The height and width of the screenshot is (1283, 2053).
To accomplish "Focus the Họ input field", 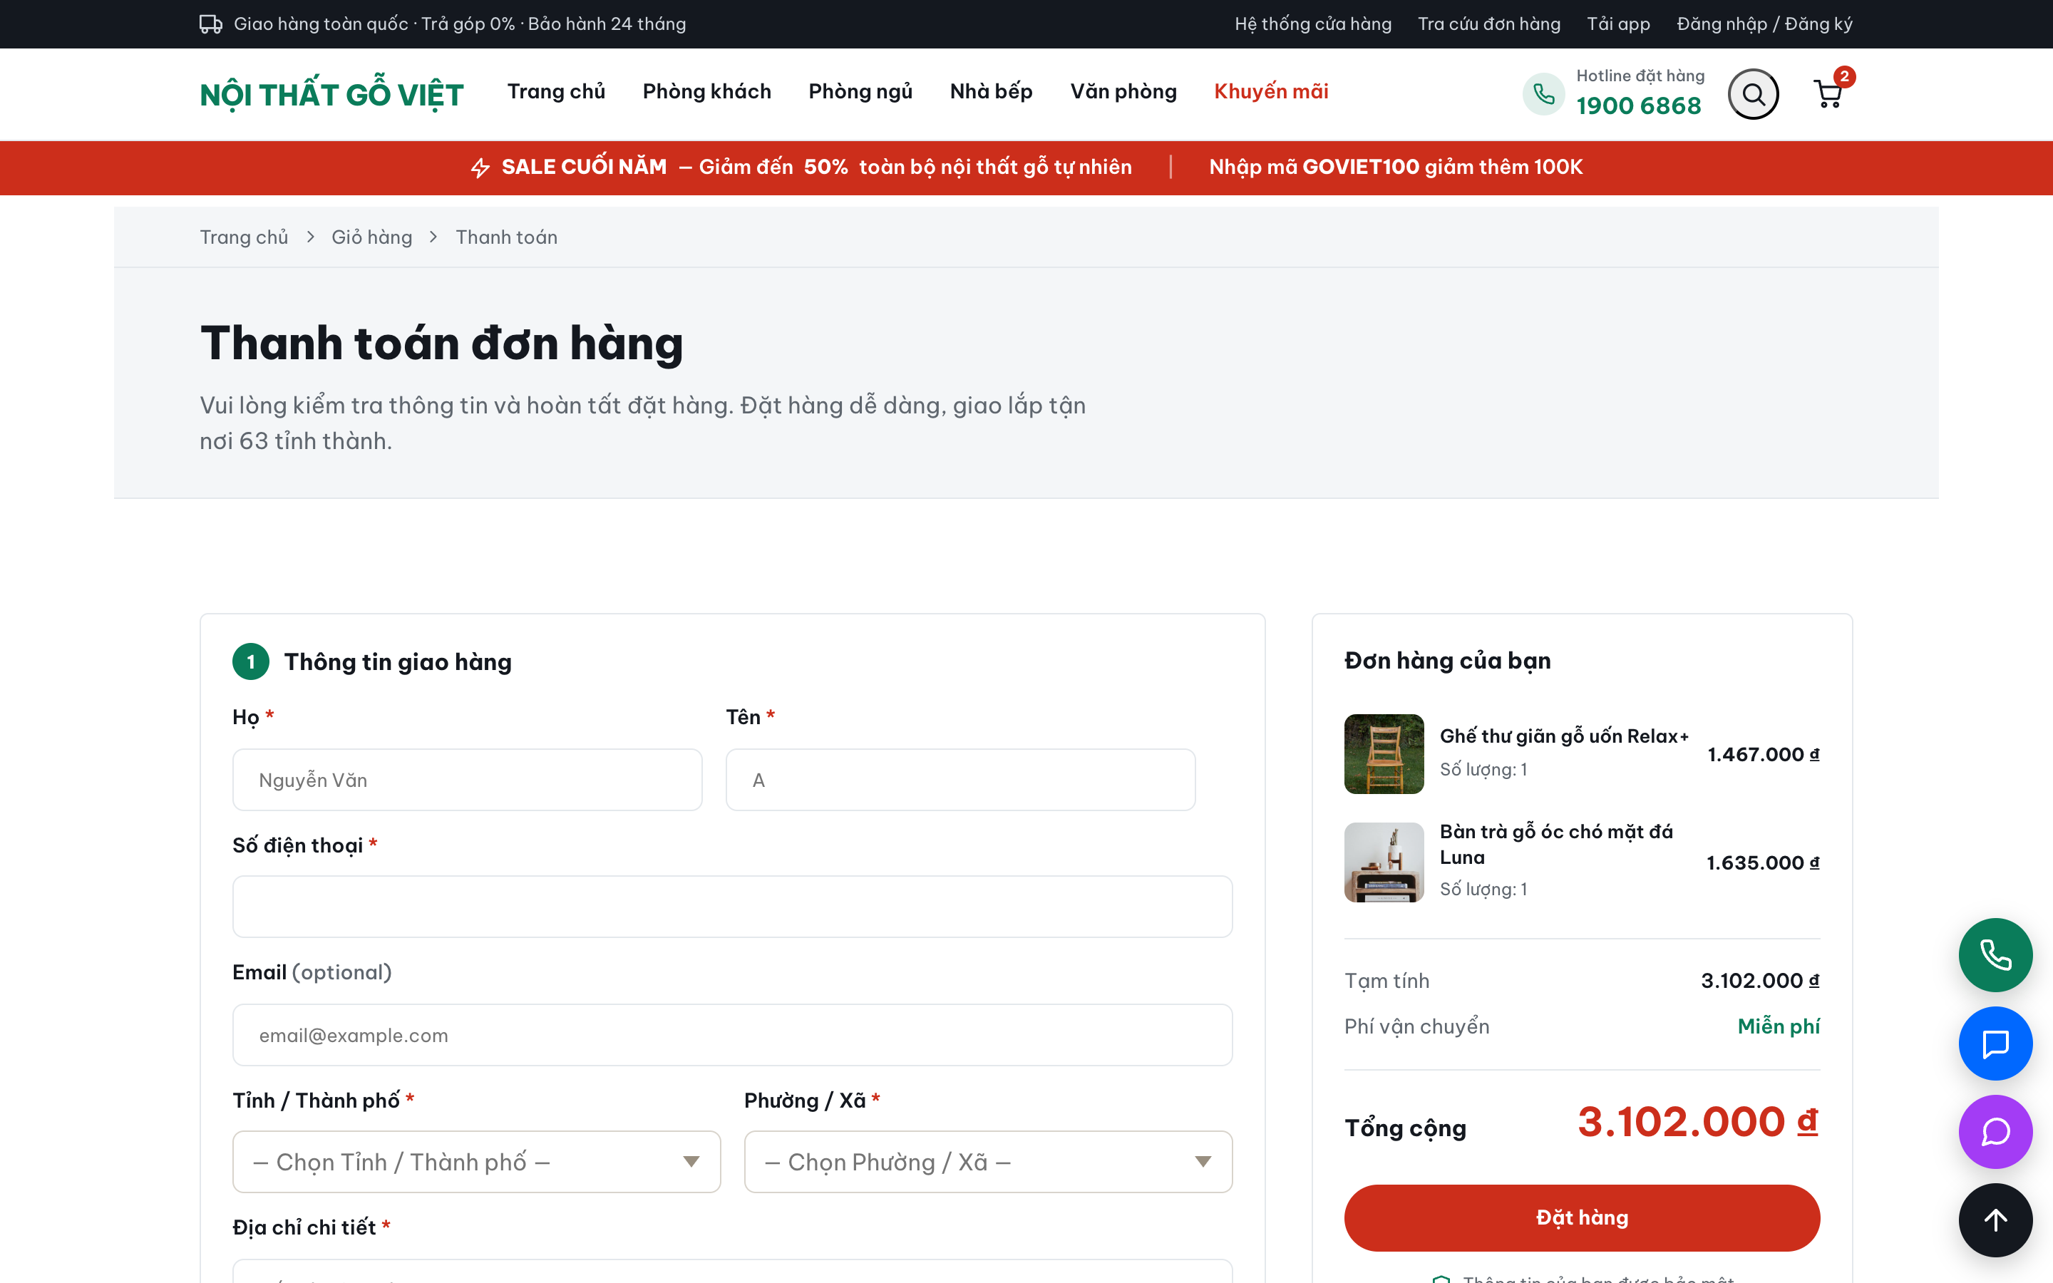I will coord(468,780).
